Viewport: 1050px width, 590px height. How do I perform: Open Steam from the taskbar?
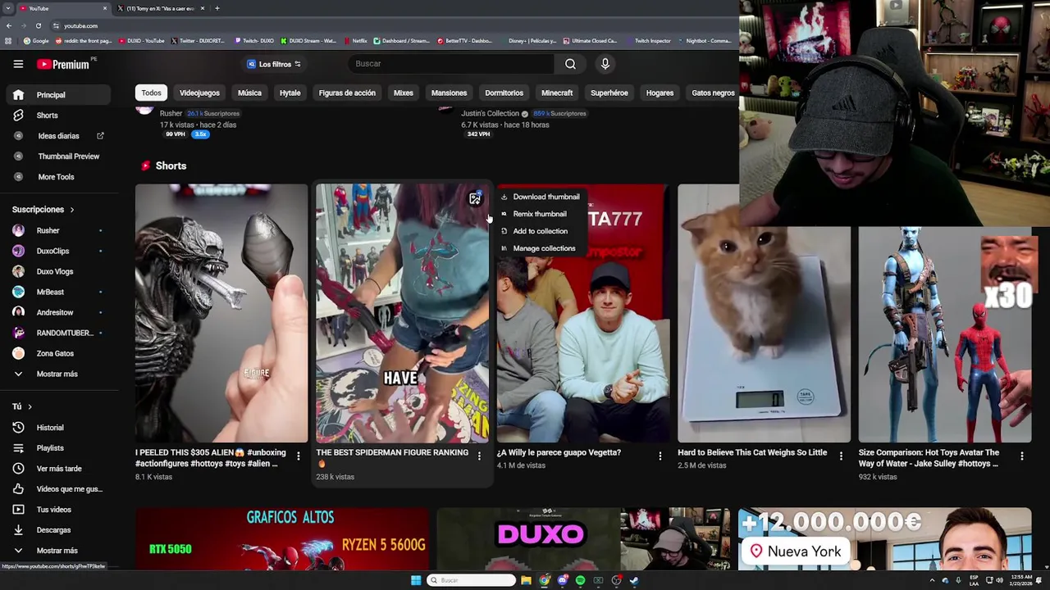click(x=634, y=580)
